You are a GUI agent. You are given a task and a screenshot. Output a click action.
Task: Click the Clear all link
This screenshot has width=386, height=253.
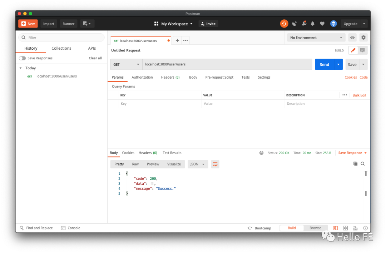(x=95, y=58)
